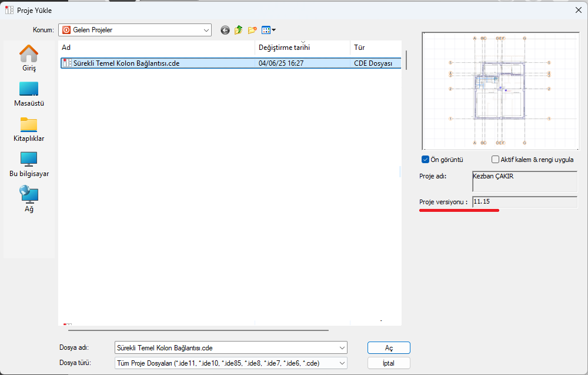Viewport: 588px width, 375px height.
Task: Click the project preview thumbnail
Action: pos(500,91)
